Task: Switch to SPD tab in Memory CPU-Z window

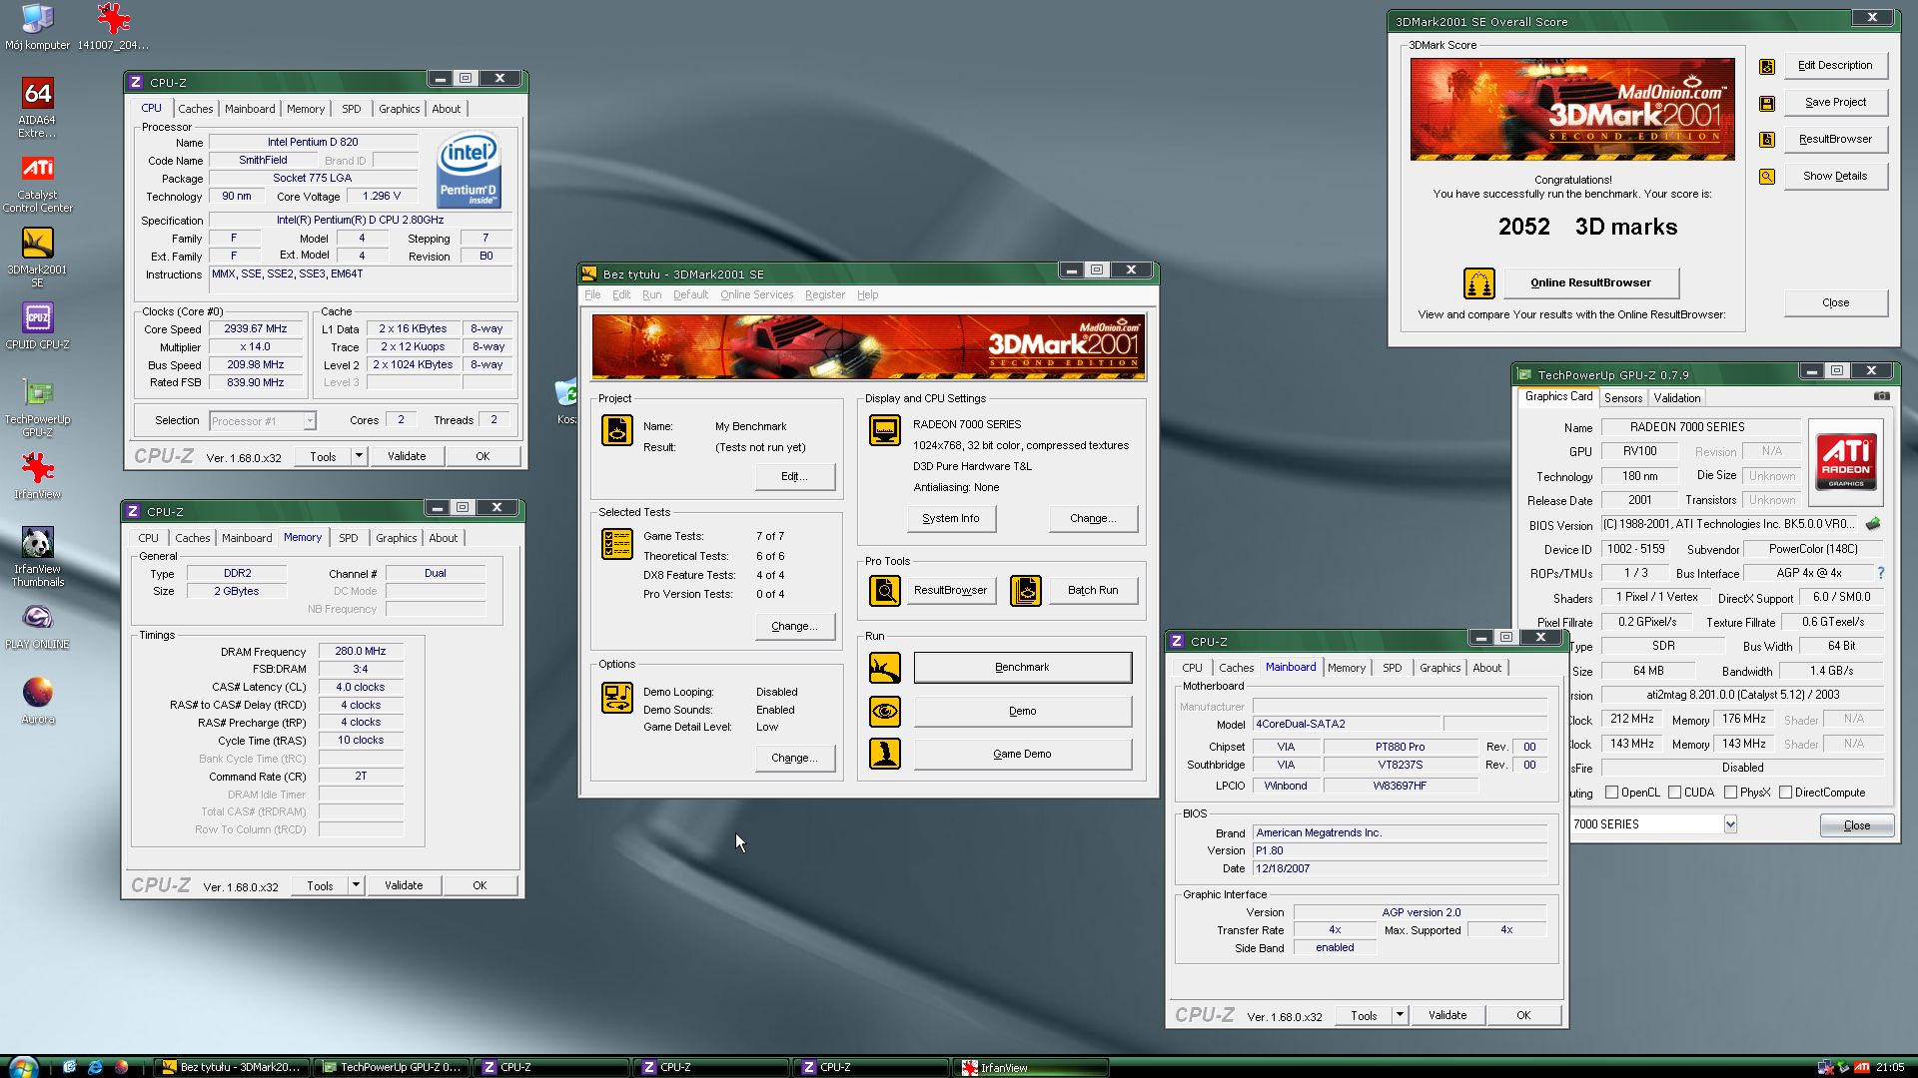Action: 348,538
